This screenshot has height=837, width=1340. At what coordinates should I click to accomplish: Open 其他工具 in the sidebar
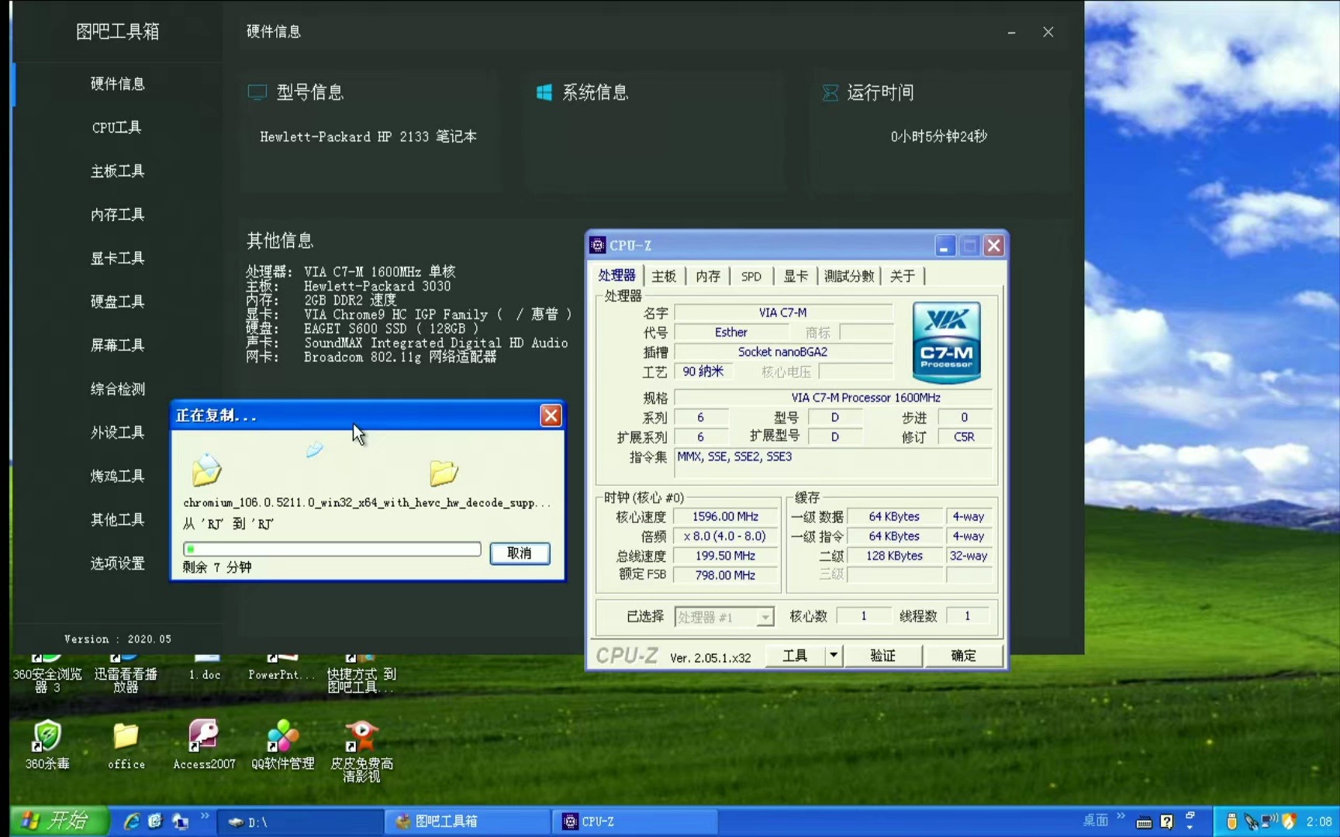[x=117, y=519]
